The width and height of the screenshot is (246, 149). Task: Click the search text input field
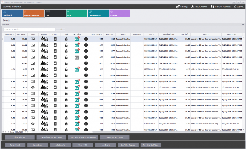click(x=28, y=29)
